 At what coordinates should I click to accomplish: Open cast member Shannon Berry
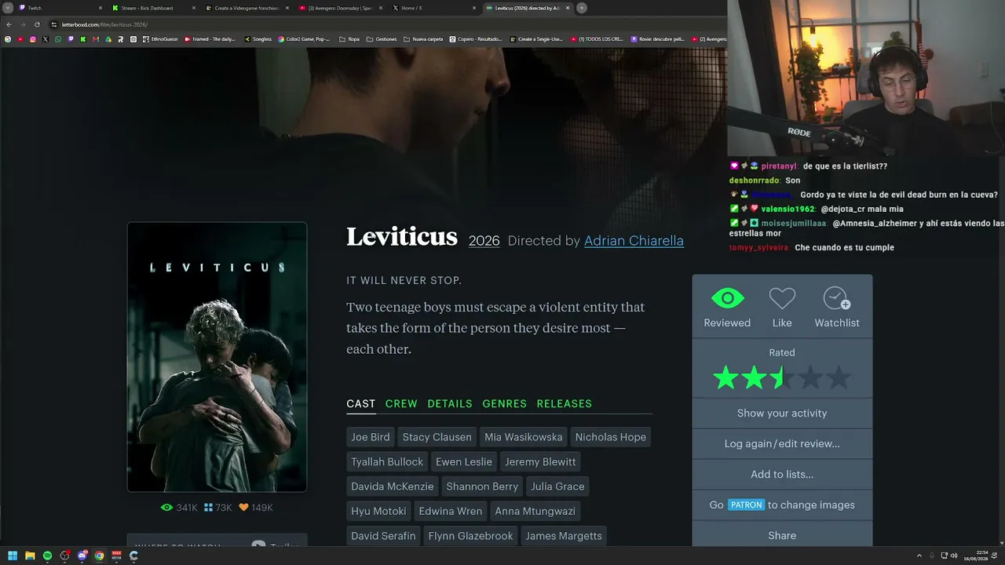482,487
